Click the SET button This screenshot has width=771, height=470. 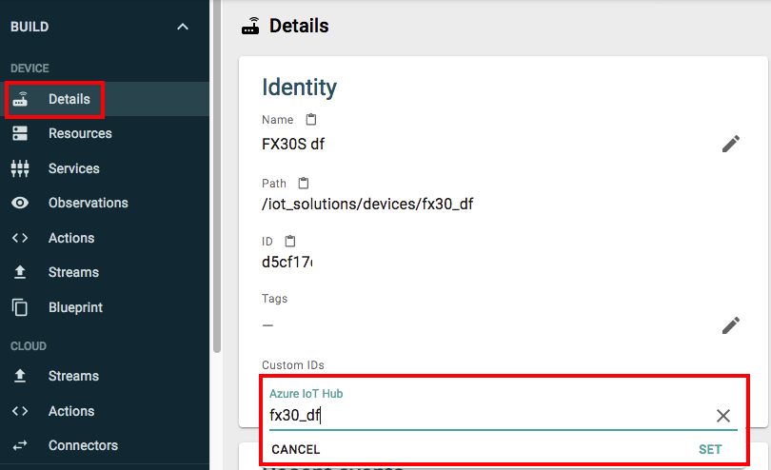click(710, 449)
